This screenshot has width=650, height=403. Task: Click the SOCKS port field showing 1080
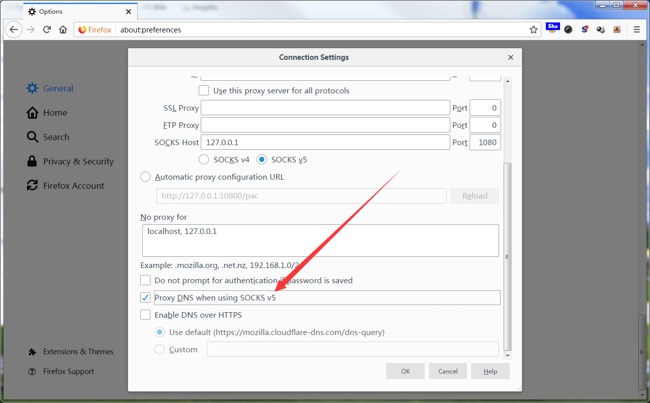tap(485, 142)
